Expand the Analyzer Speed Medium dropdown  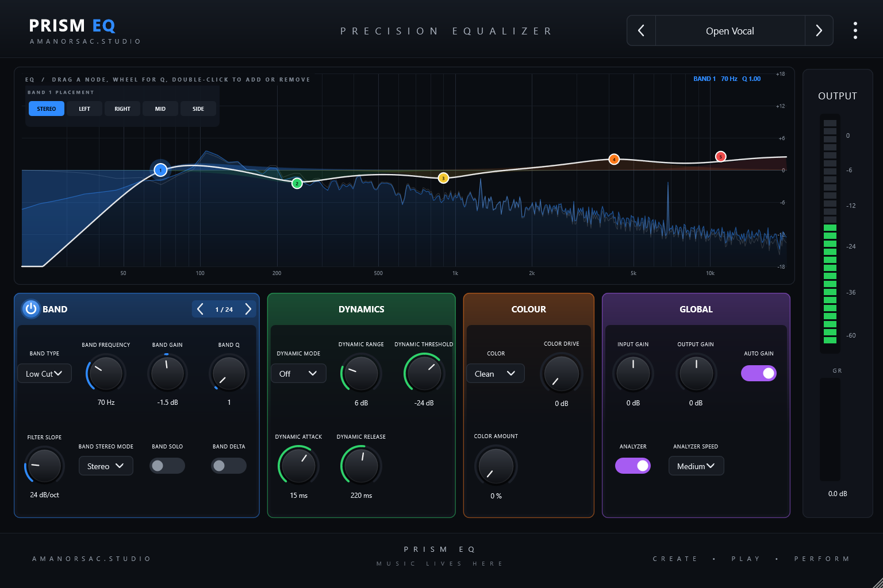[x=696, y=466]
